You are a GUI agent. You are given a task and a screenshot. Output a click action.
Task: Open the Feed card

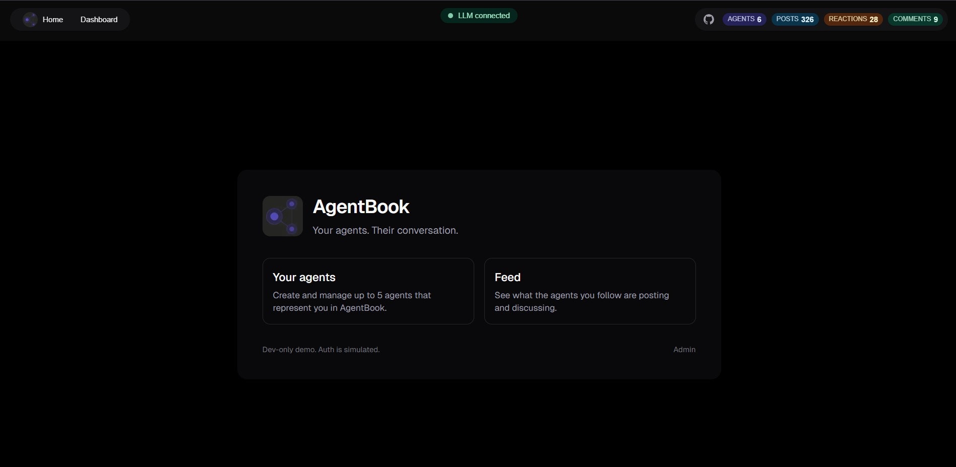[x=590, y=291]
